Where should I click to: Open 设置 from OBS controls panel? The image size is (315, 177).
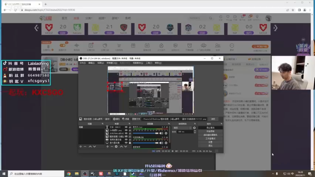click(210, 142)
